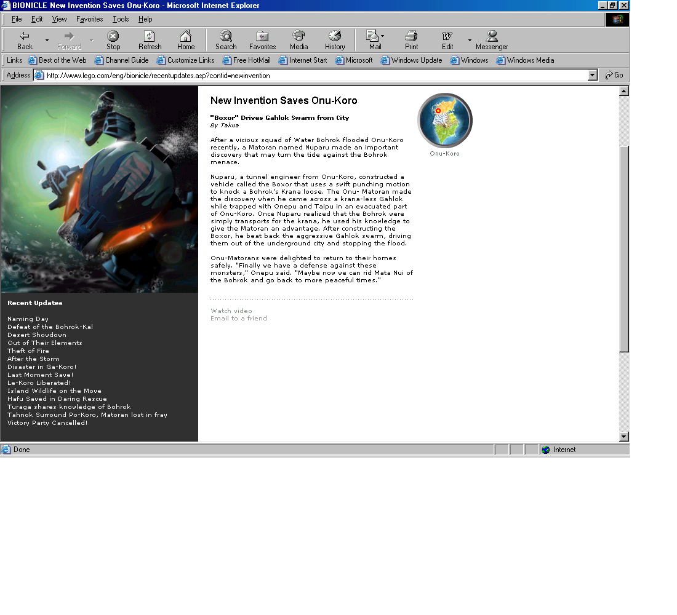Open Hafu Saved in Daring Rescue update
Screen dimensions: 677x615
point(57,399)
